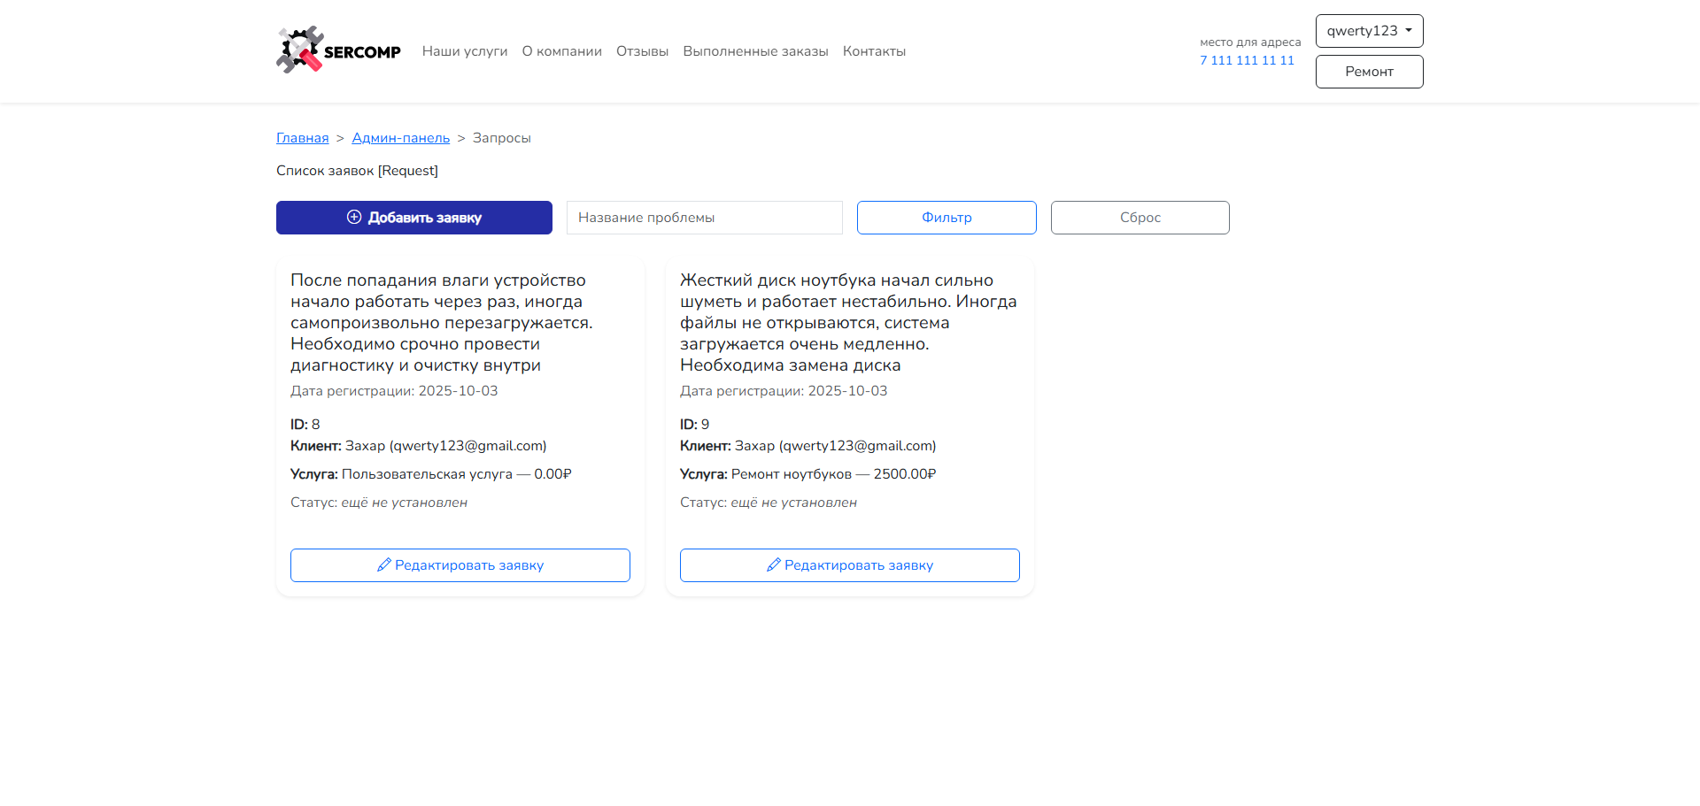Click title of noisy hard disk request
The height and width of the screenshot is (806, 1700).
(x=848, y=323)
